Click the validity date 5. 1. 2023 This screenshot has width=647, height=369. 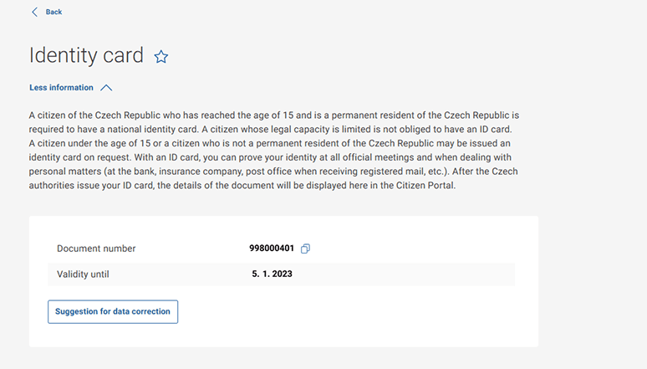click(x=272, y=274)
